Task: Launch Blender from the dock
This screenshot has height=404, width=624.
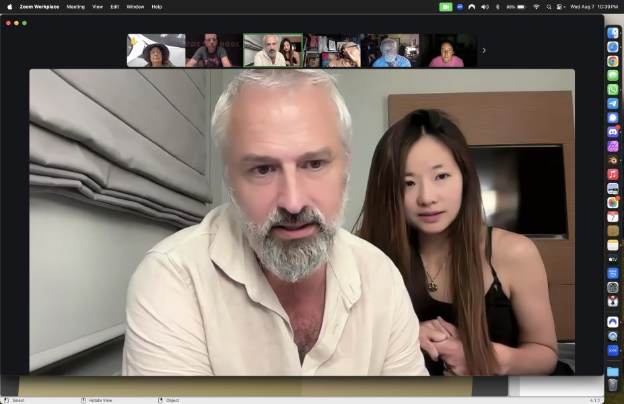Action: pyautogui.click(x=613, y=160)
